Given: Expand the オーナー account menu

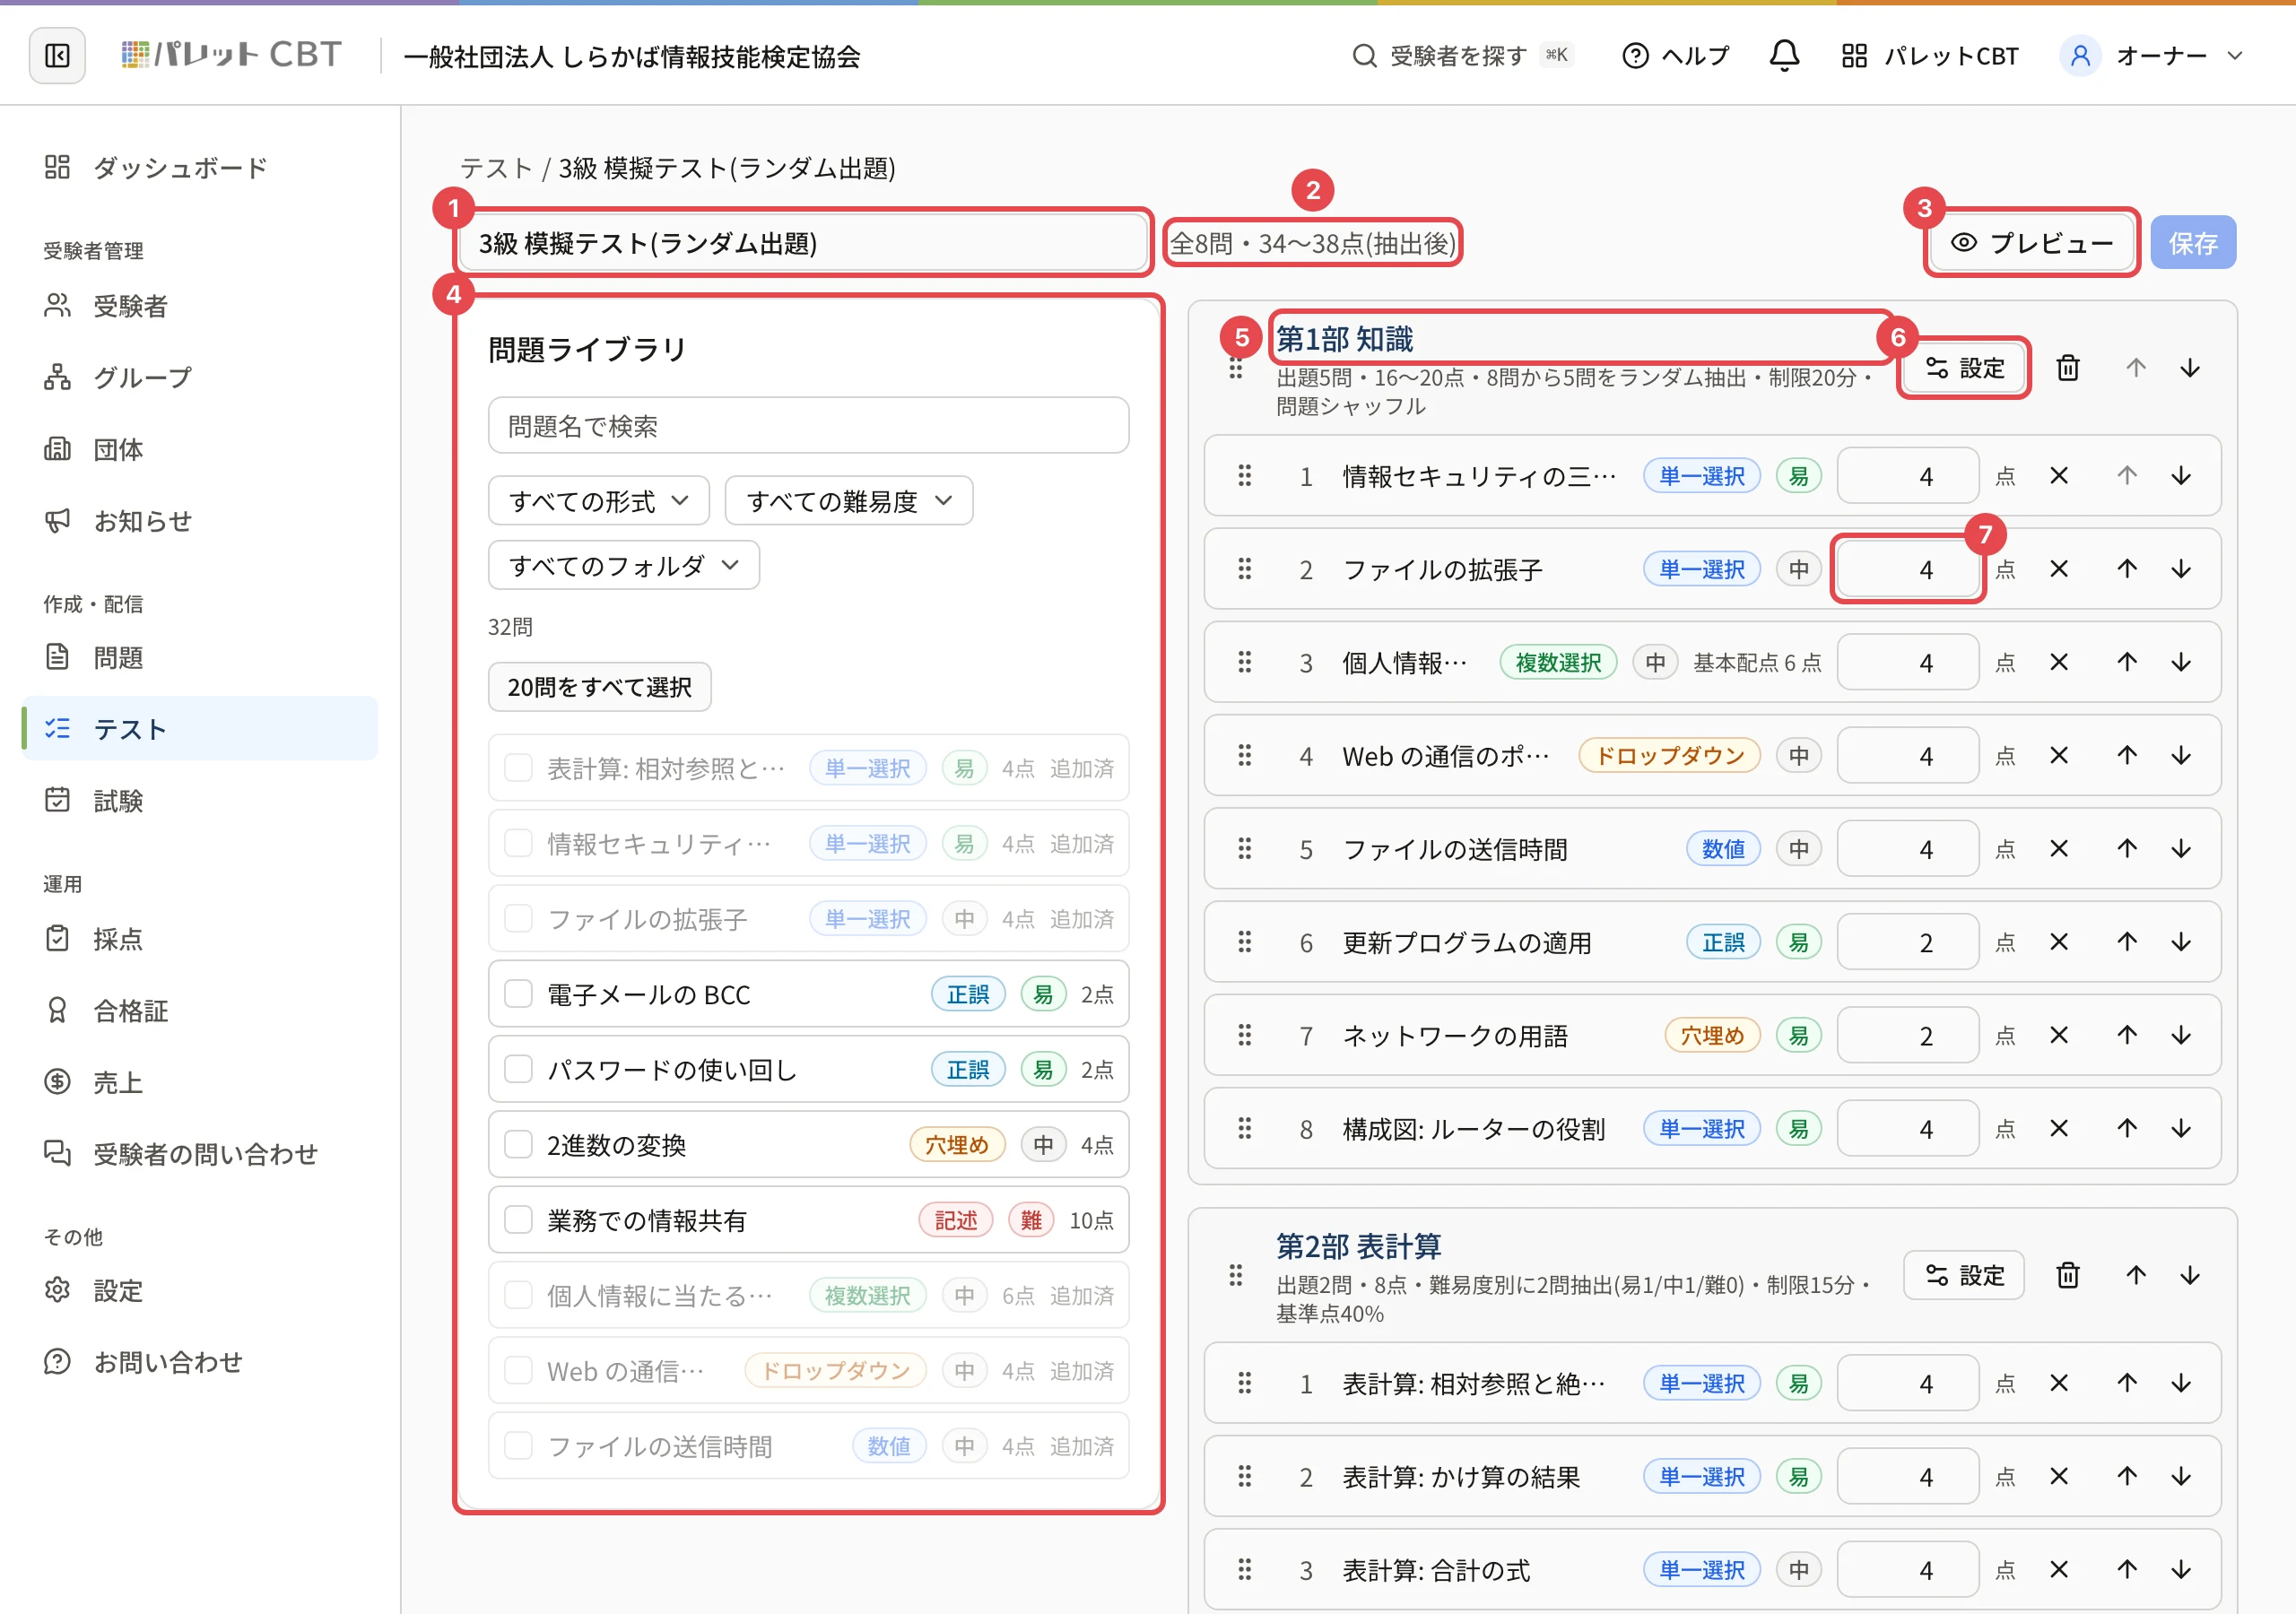Looking at the screenshot, I should point(2152,56).
